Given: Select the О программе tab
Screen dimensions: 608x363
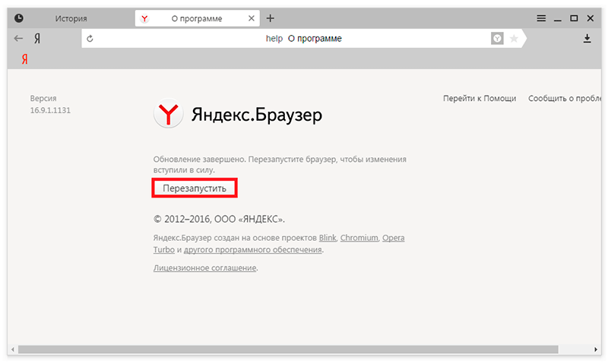Looking at the screenshot, I should click(x=197, y=18).
